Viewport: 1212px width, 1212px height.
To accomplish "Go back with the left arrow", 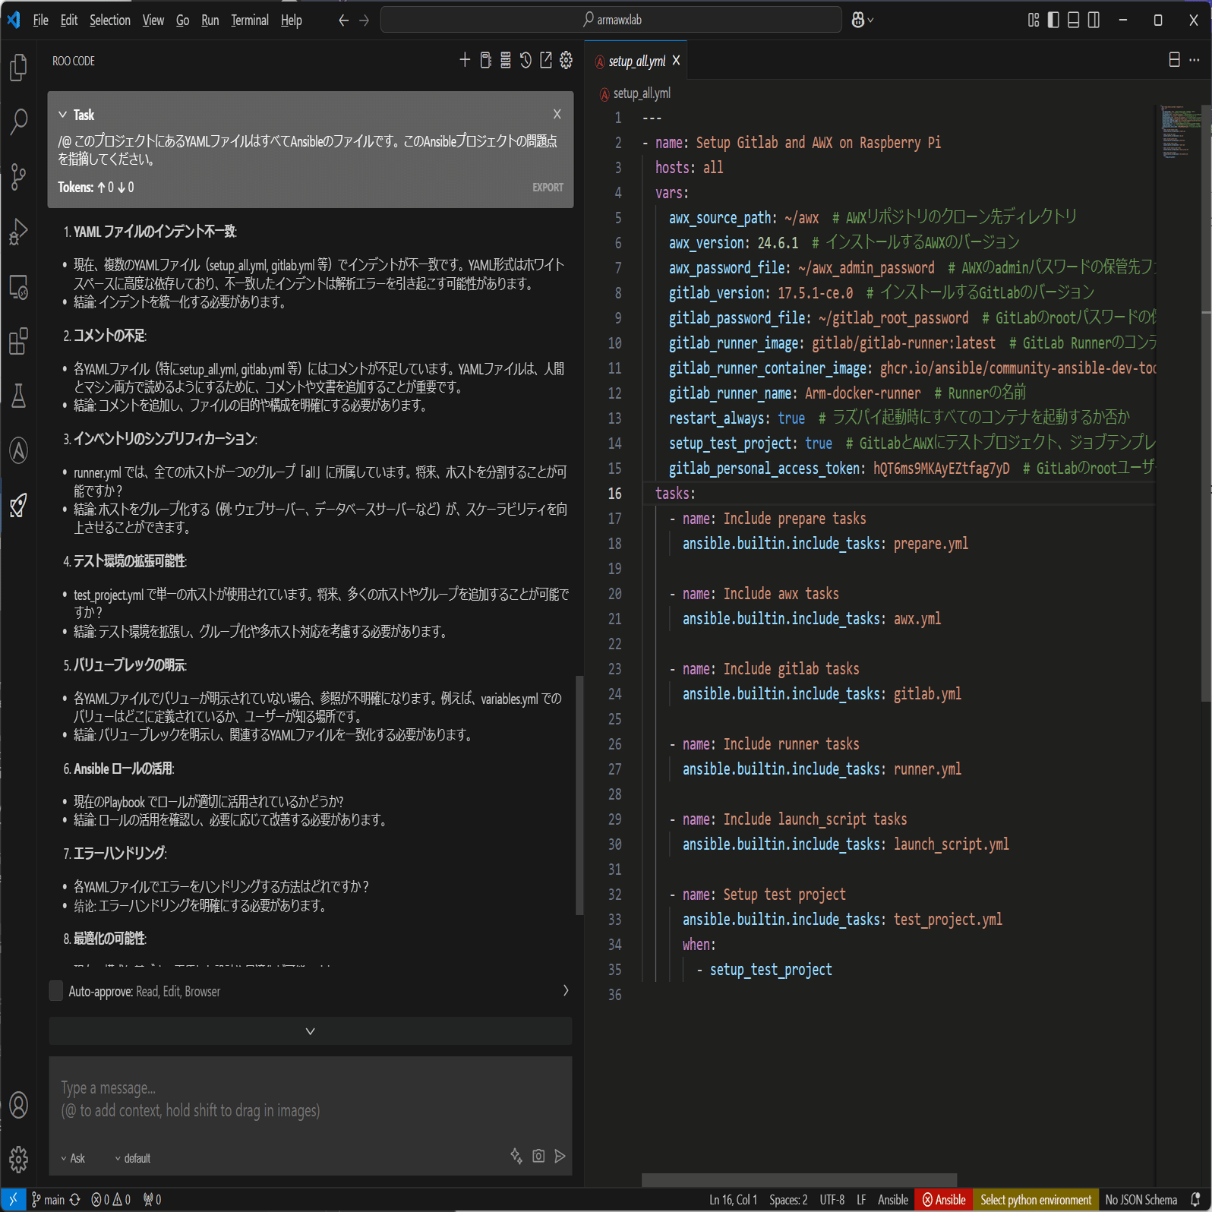I will (343, 21).
